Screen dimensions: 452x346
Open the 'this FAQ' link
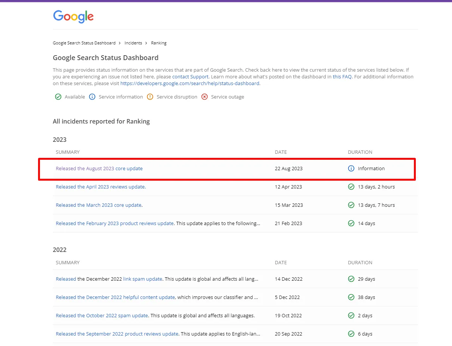[342, 77]
